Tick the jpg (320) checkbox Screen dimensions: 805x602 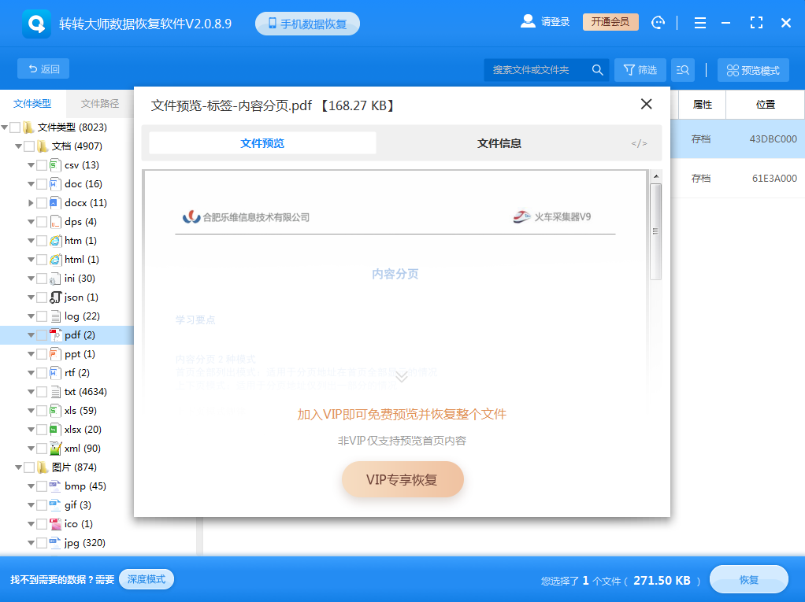42,542
